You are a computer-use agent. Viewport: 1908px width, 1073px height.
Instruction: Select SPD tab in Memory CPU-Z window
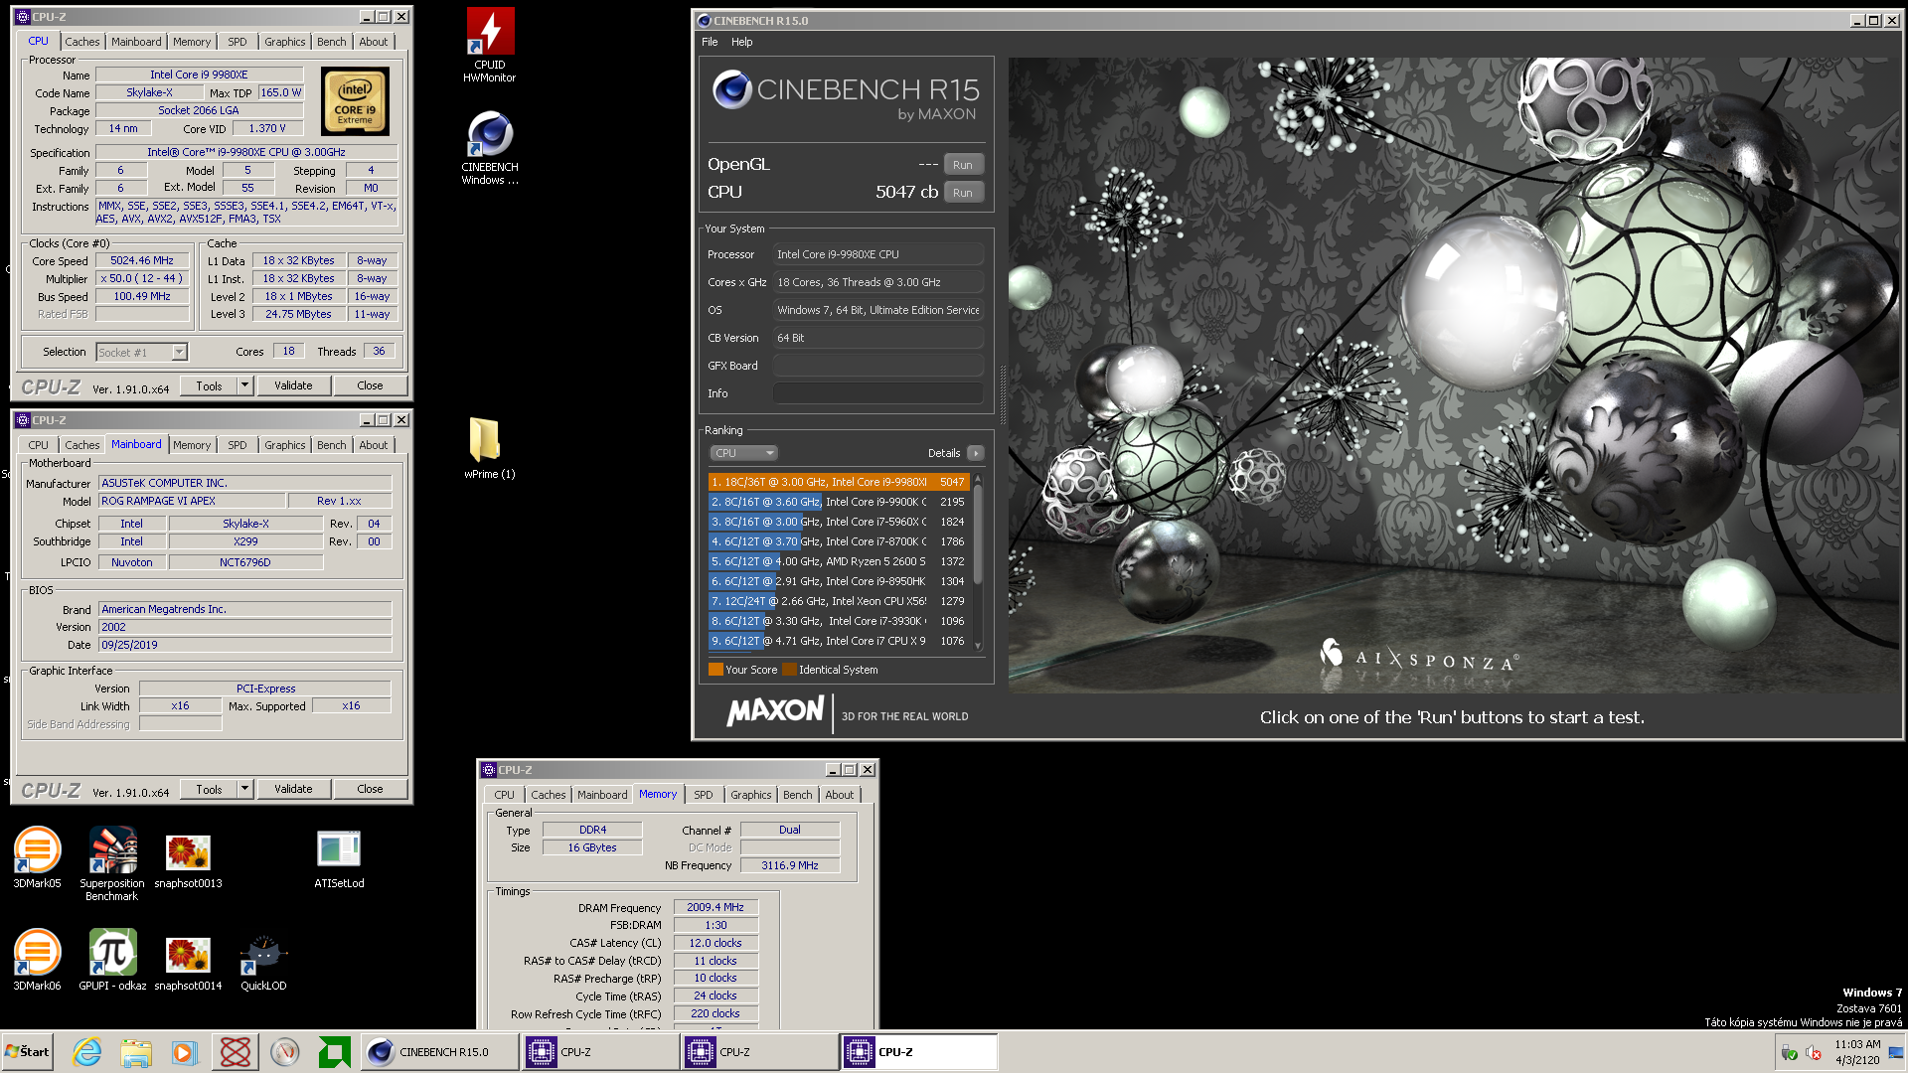tap(703, 795)
